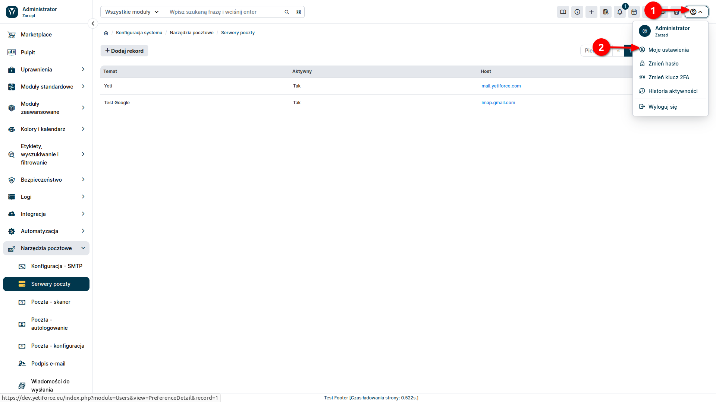Click the mail.yetiforce.com server link

tap(501, 86)
